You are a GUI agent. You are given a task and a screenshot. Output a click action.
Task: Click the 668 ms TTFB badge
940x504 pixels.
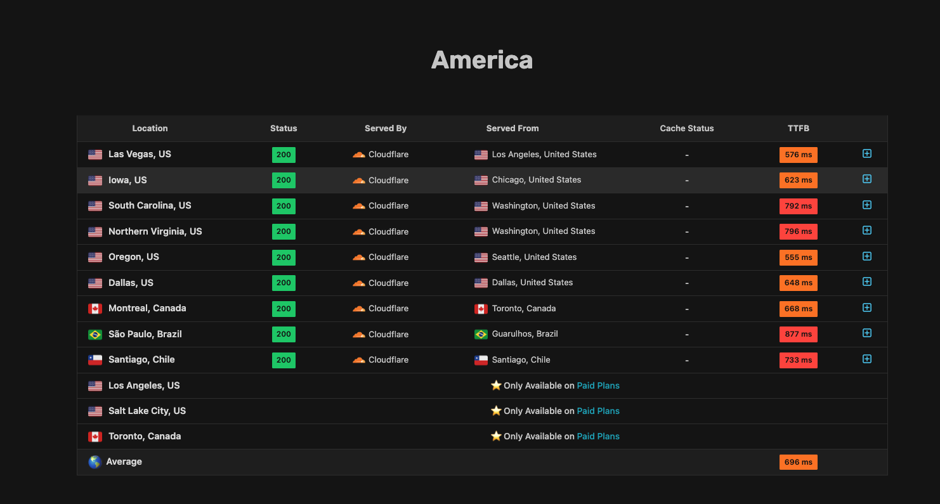pos(799,309)
